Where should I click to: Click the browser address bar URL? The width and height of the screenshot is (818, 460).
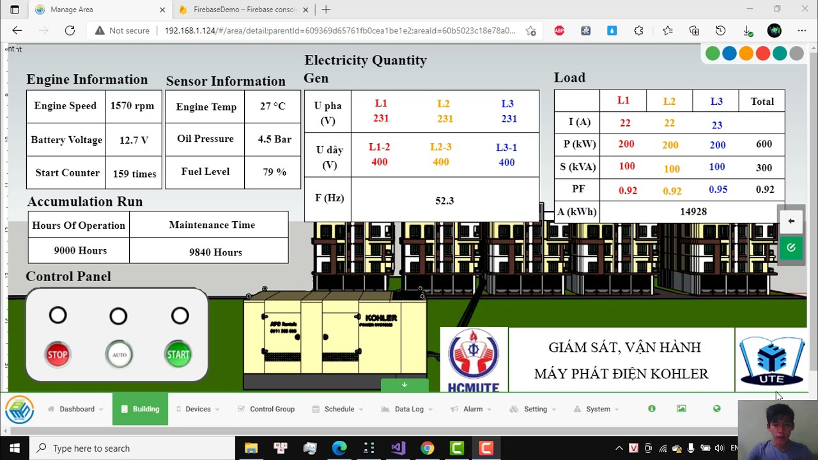coord(340,31)
